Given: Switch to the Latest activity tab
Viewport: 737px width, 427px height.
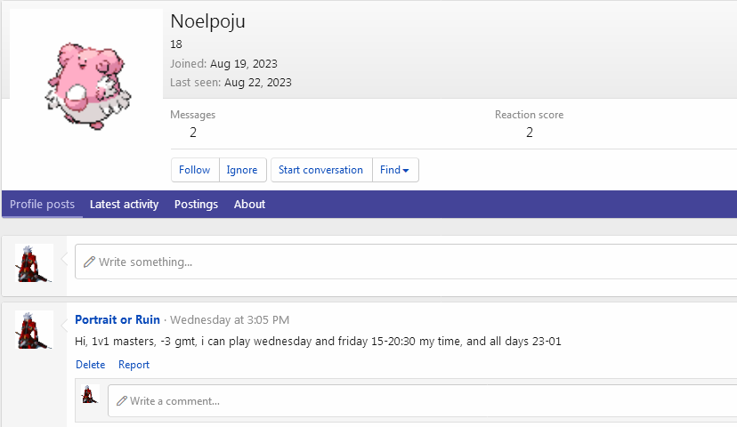Looking at the screenshot, I should [x=124, y=205].
